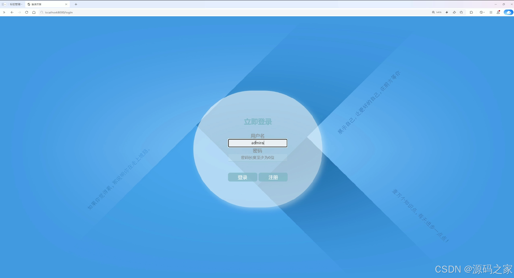514x278 pixels.
Task: Open the browser extensions puzzle icon
Action: (x=471, y=12)
